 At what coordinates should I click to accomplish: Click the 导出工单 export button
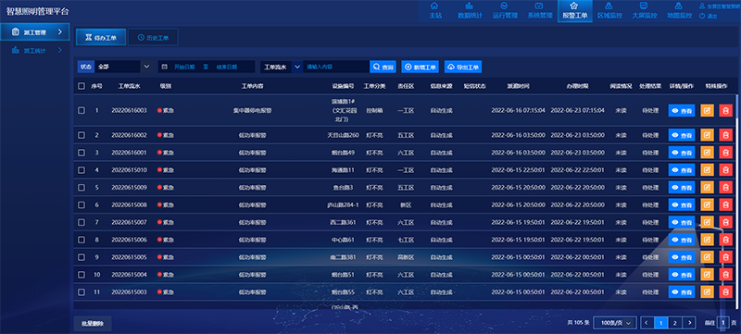[462, 67]
